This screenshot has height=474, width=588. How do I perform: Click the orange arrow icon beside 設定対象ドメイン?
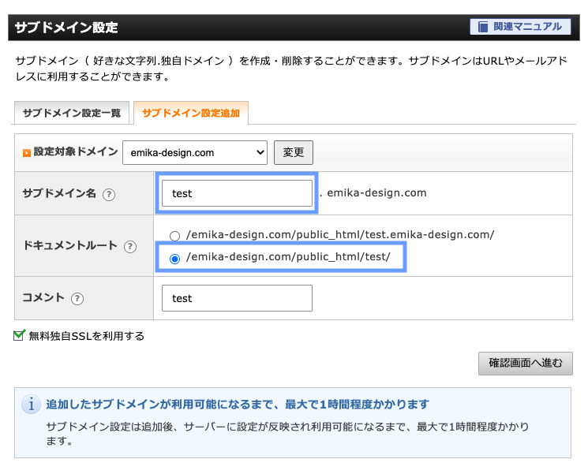click(26, 153)
